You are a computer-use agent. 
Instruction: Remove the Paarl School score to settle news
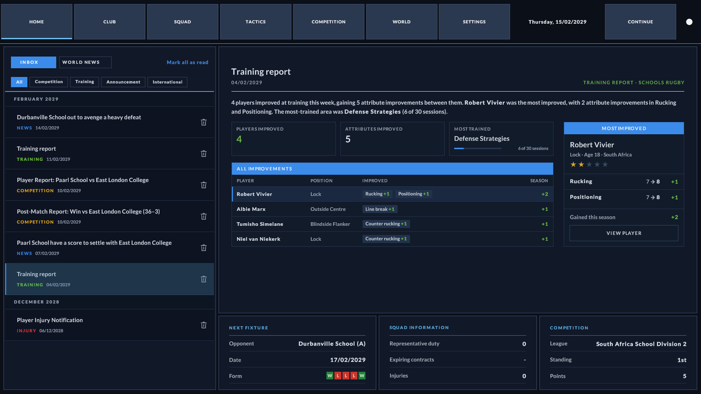pyautogui.click(x=204, y=248)
